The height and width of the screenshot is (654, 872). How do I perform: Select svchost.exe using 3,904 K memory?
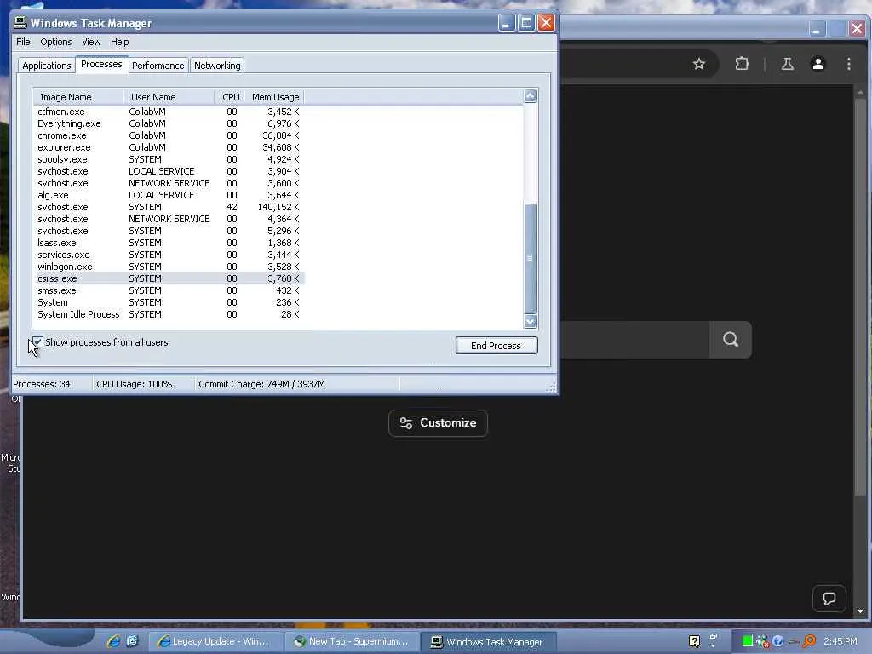[x=169, y=171]
